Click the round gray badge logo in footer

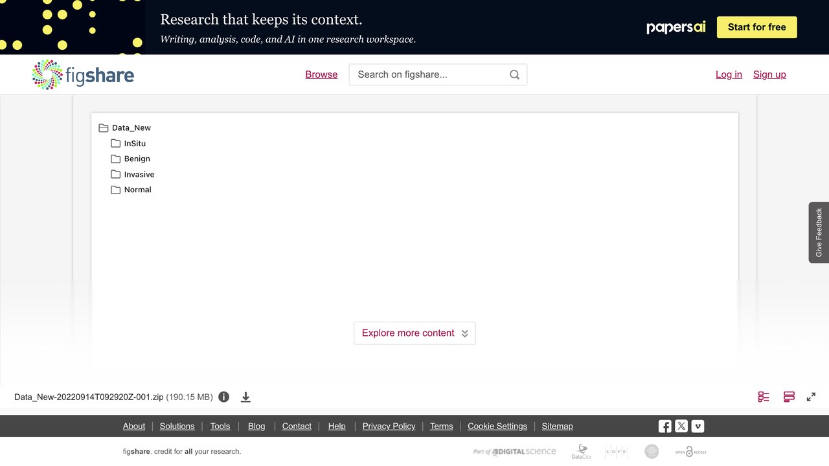coord(652,452)
